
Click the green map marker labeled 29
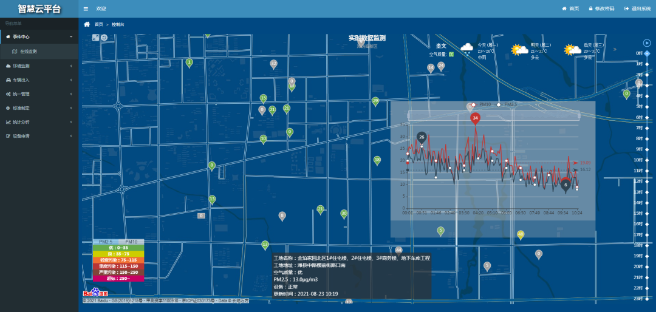(x=375, y=101)
